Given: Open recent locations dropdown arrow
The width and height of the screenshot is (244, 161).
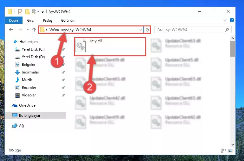Looking at the screenshot, I should [x=28, y=29].
